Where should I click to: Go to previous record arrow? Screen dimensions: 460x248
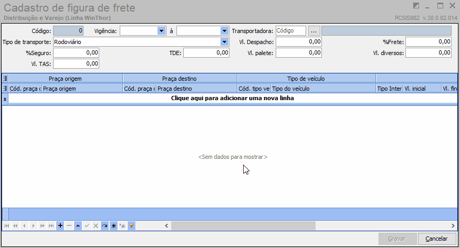click(24, 226)
